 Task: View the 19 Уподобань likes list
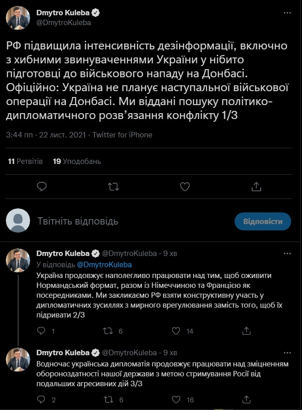click(77, 161)
